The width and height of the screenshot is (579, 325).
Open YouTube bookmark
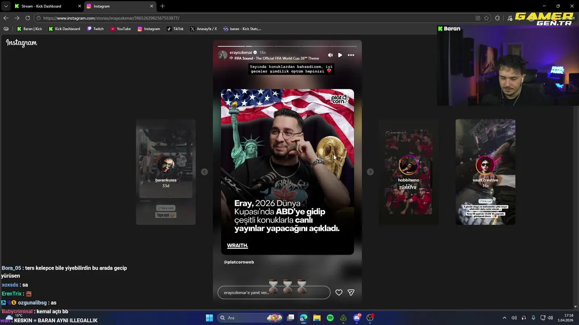coord(121,29)
